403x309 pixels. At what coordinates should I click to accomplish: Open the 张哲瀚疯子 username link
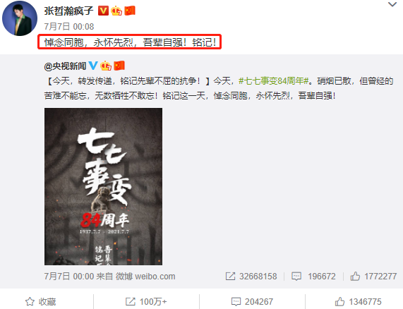[x=68, y=11]
